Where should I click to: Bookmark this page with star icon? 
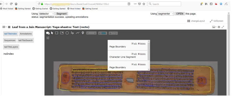click(144, 4)
